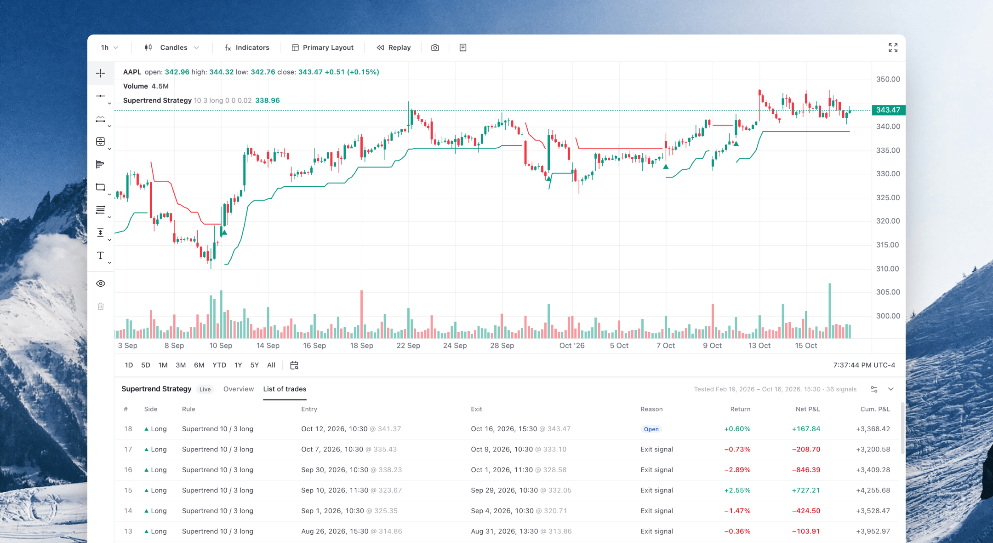
Task: Select the Text annotation tool
Action: click(x=100, y=255)
